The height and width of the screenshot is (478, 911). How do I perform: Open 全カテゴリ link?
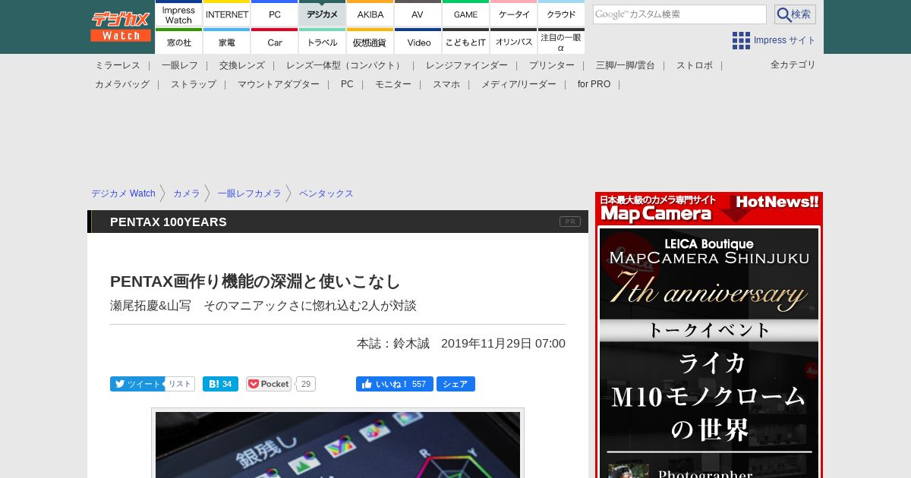click(793, 64)
